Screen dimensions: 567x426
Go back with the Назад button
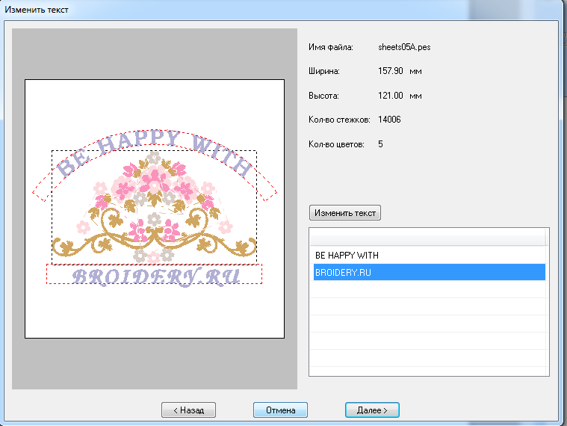(189, 410)
